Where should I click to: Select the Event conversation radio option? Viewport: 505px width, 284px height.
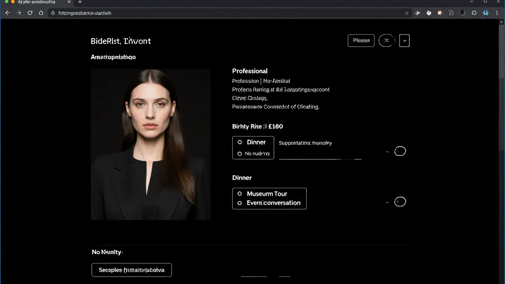(x=239, y=203)
